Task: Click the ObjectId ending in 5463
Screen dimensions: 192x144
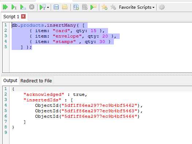Action: click(x=88, y=111)
